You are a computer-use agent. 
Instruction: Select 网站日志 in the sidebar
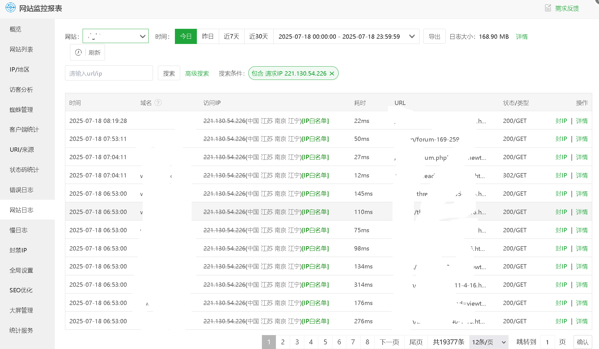pos(27,210)
